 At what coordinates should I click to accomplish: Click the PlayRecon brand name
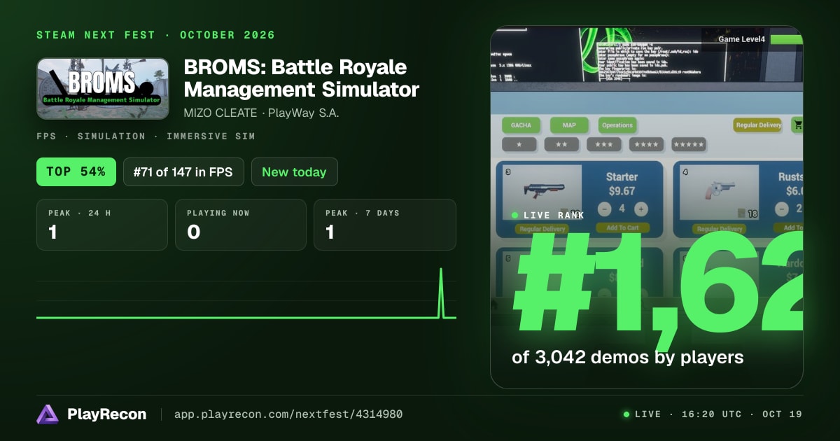106,414
